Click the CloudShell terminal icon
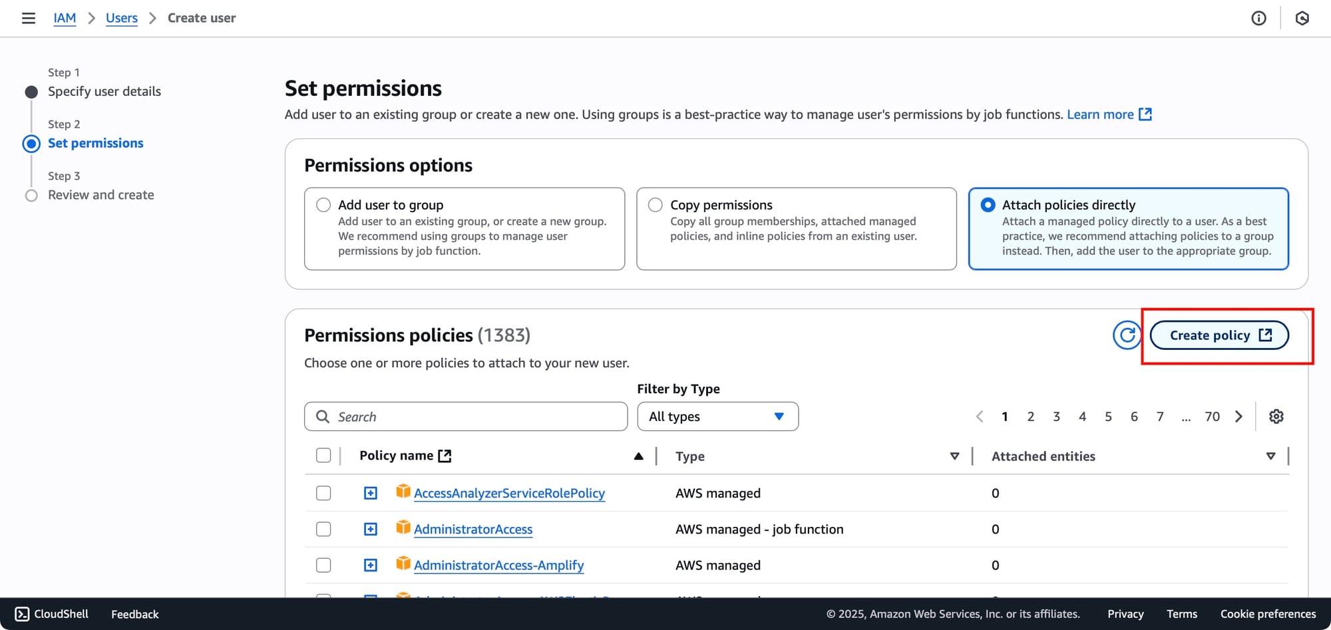The image size is (1331, 630). click(x=22, y=614)
